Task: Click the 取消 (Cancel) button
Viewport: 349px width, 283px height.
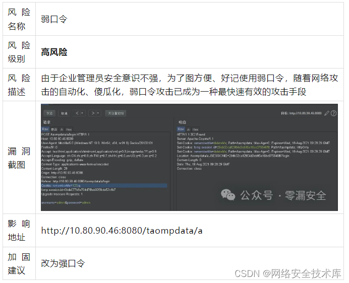Action: coord(64,113)
